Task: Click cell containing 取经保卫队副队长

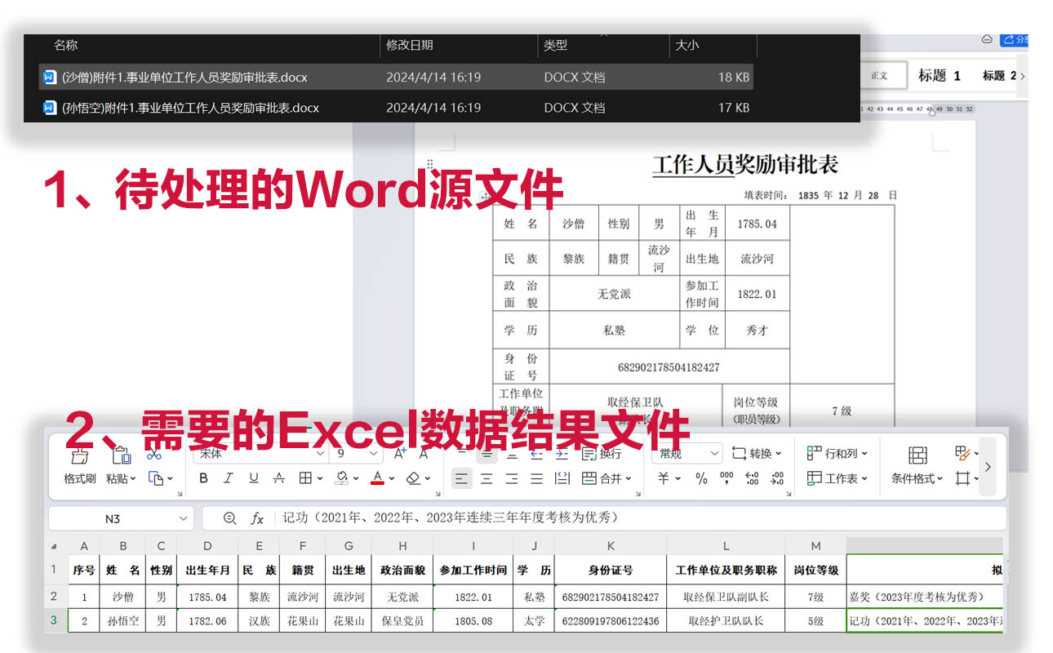Action: tap(726, 597)
